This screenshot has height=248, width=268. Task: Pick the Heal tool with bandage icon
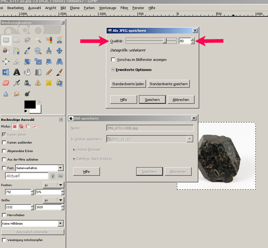(49, 83)
